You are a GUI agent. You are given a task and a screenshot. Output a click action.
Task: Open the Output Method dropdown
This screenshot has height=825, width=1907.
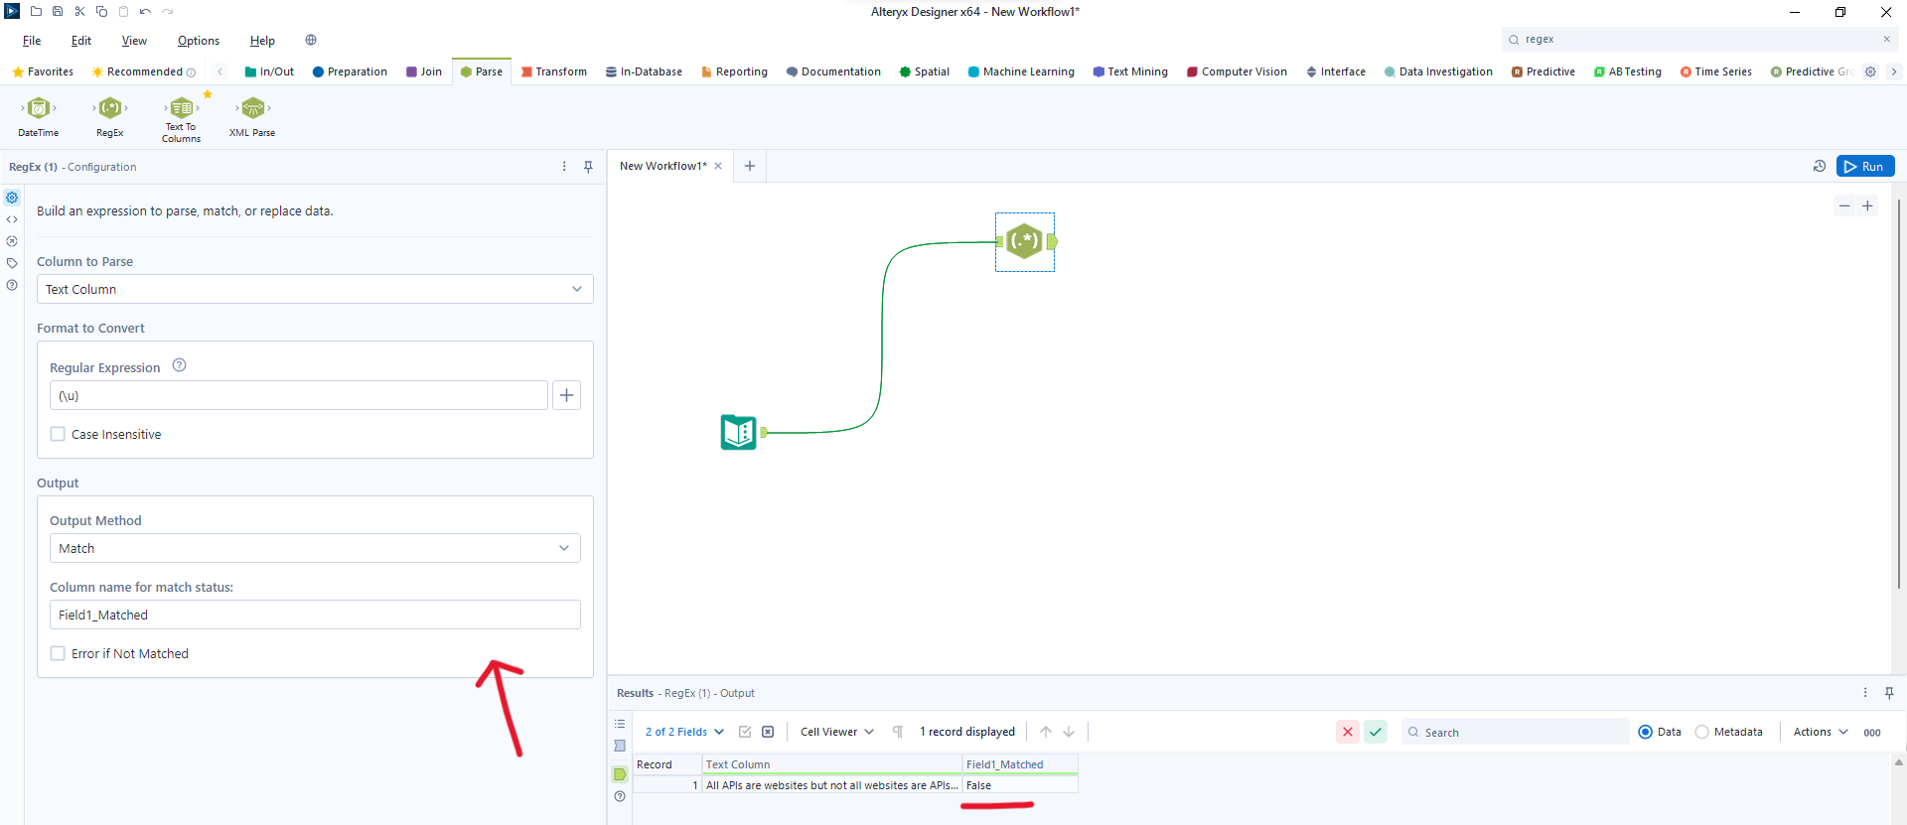[x=315, y=548]
